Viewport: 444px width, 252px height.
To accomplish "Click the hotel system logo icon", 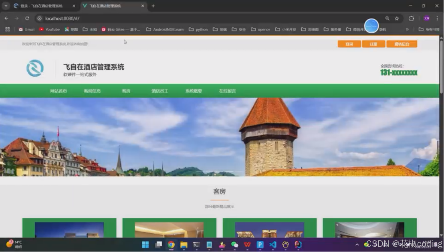I will 34,67.
